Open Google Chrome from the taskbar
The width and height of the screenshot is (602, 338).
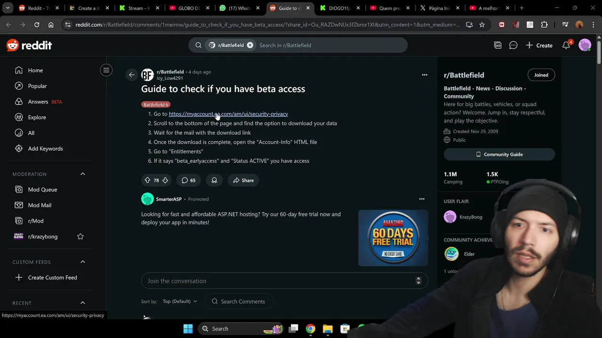tap(310, 329)
